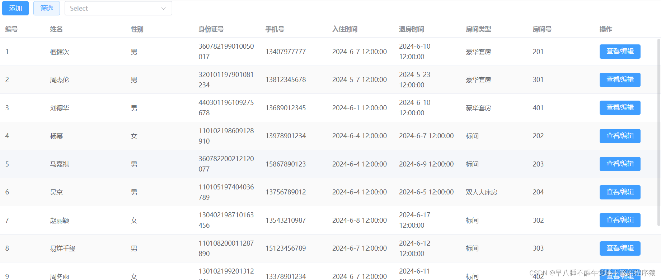Image resolution: width=661 pixels, height=280 pixels.
Task: Click the 房间类型 column header
Action: (x=478, y=29)
